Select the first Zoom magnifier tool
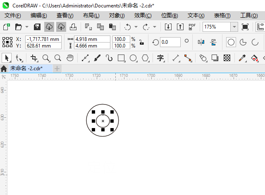This screenshot has width=265, height=195. tap(46, 58)
